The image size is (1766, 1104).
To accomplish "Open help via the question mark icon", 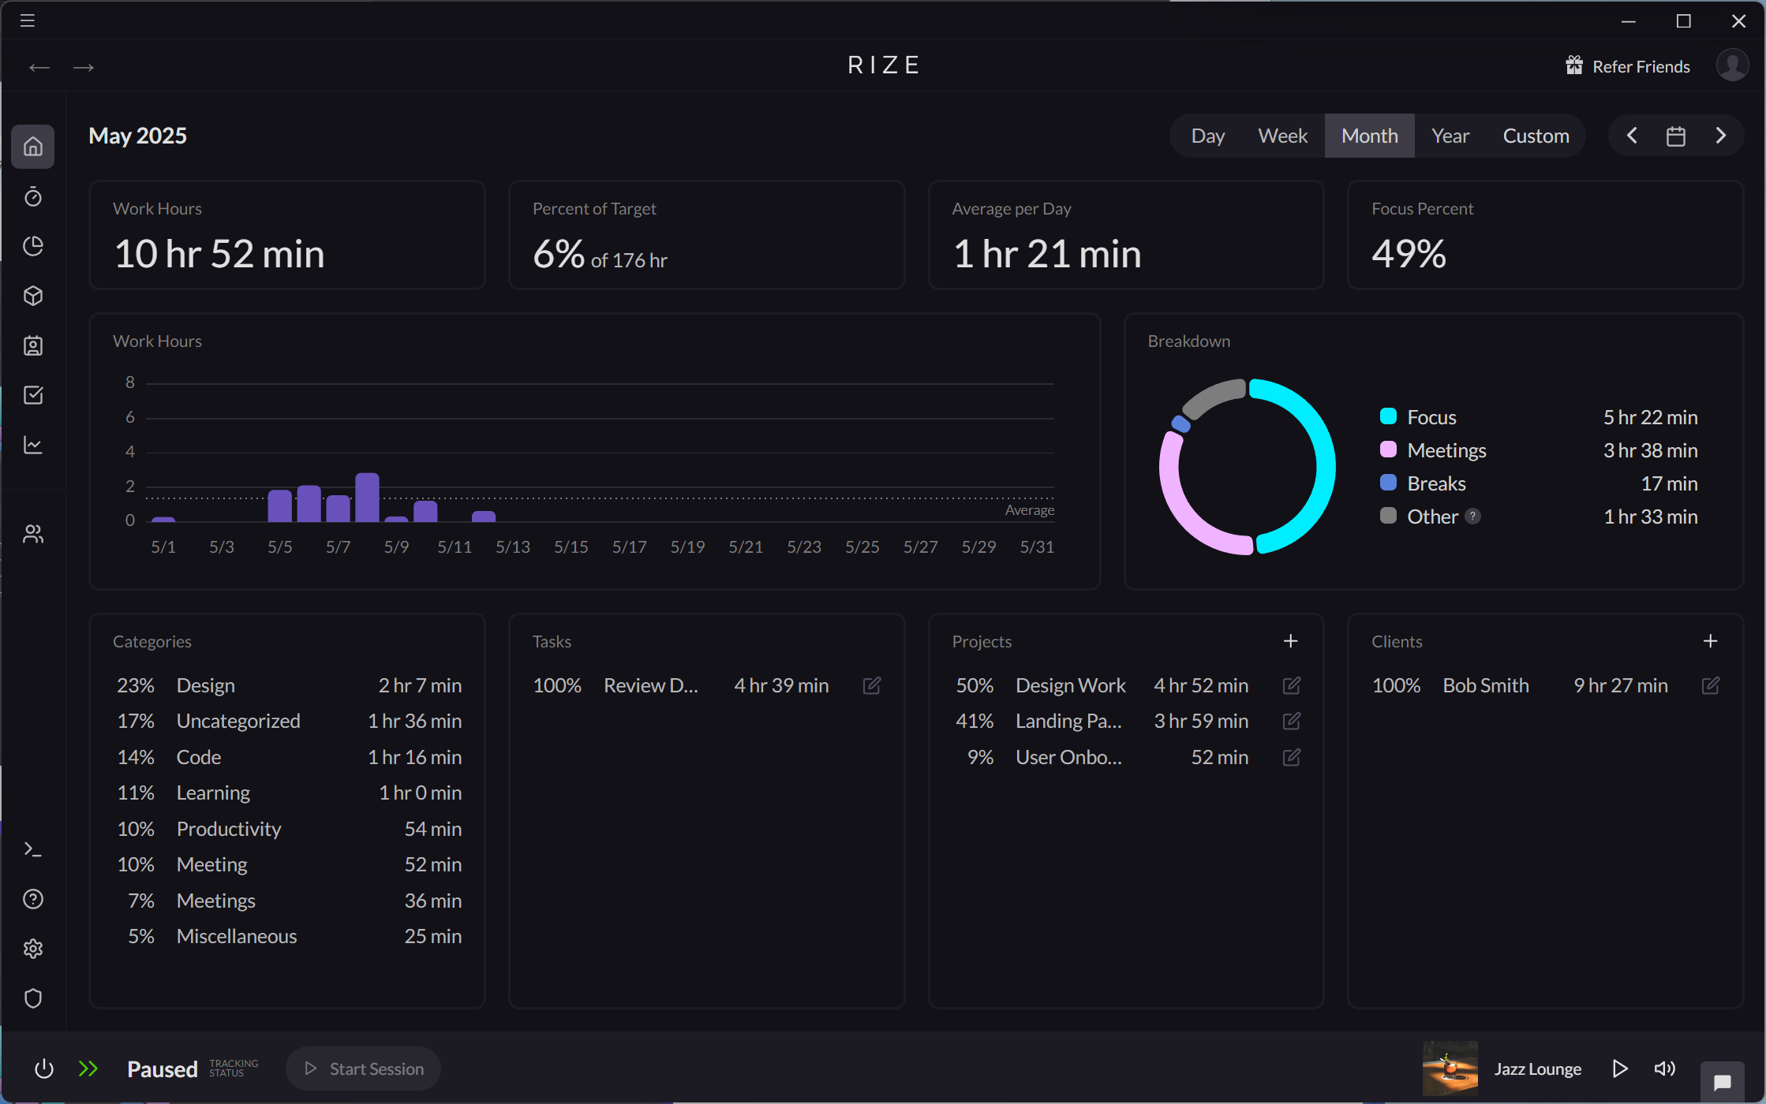I will 33,898.
